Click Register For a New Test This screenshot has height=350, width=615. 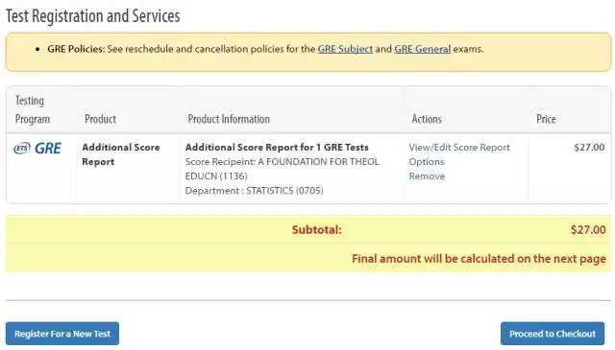(62, 334)
